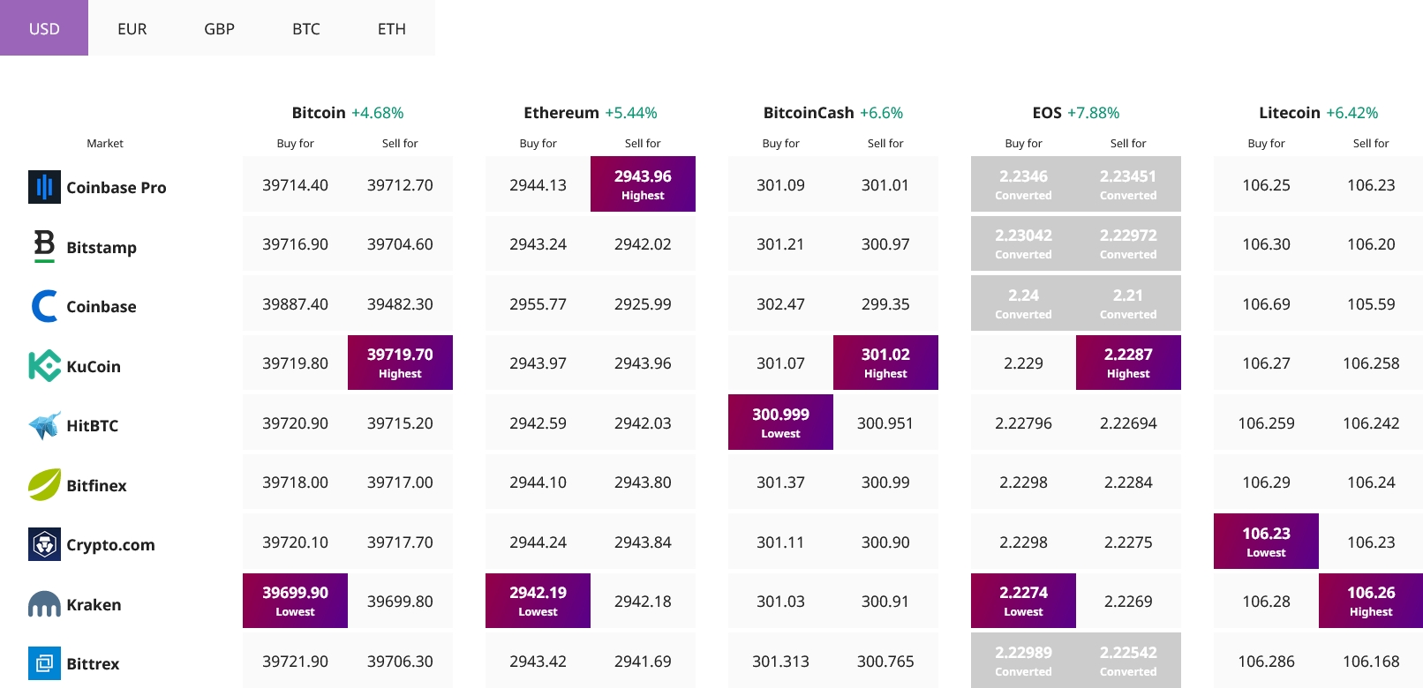
Task: Click Bittrex EOS converted 2.22989 cell
Action: tap(1023, 661)
